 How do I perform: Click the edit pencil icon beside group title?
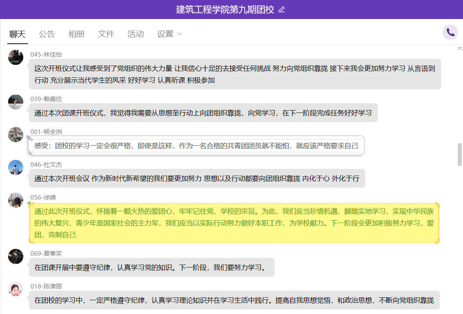tap(282, 10)
